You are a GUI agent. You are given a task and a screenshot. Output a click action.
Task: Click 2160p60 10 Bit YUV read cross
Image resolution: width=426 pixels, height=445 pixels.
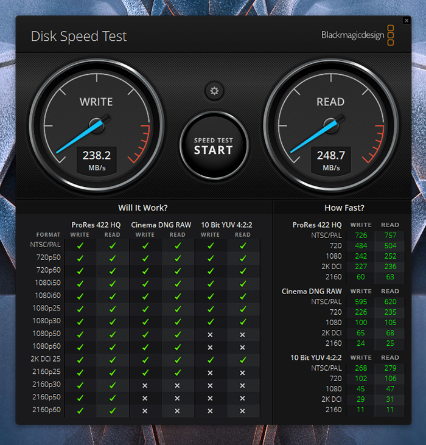tap(242, 411)
